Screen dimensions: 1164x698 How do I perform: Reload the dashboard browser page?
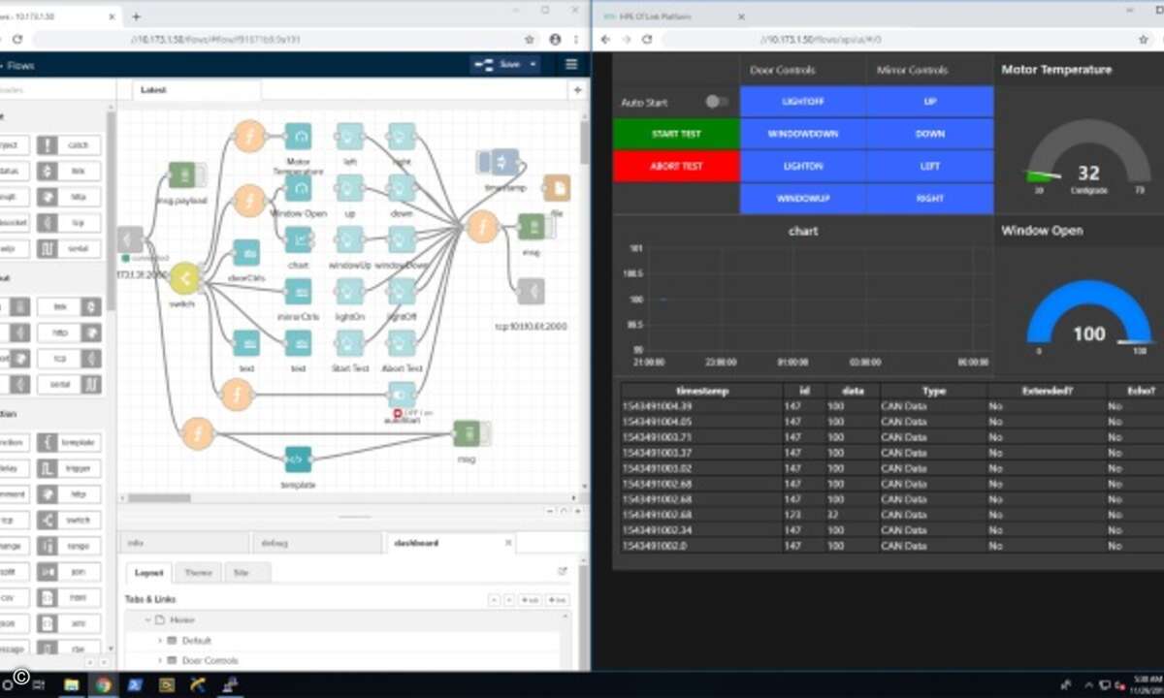[x=646, y=40]
